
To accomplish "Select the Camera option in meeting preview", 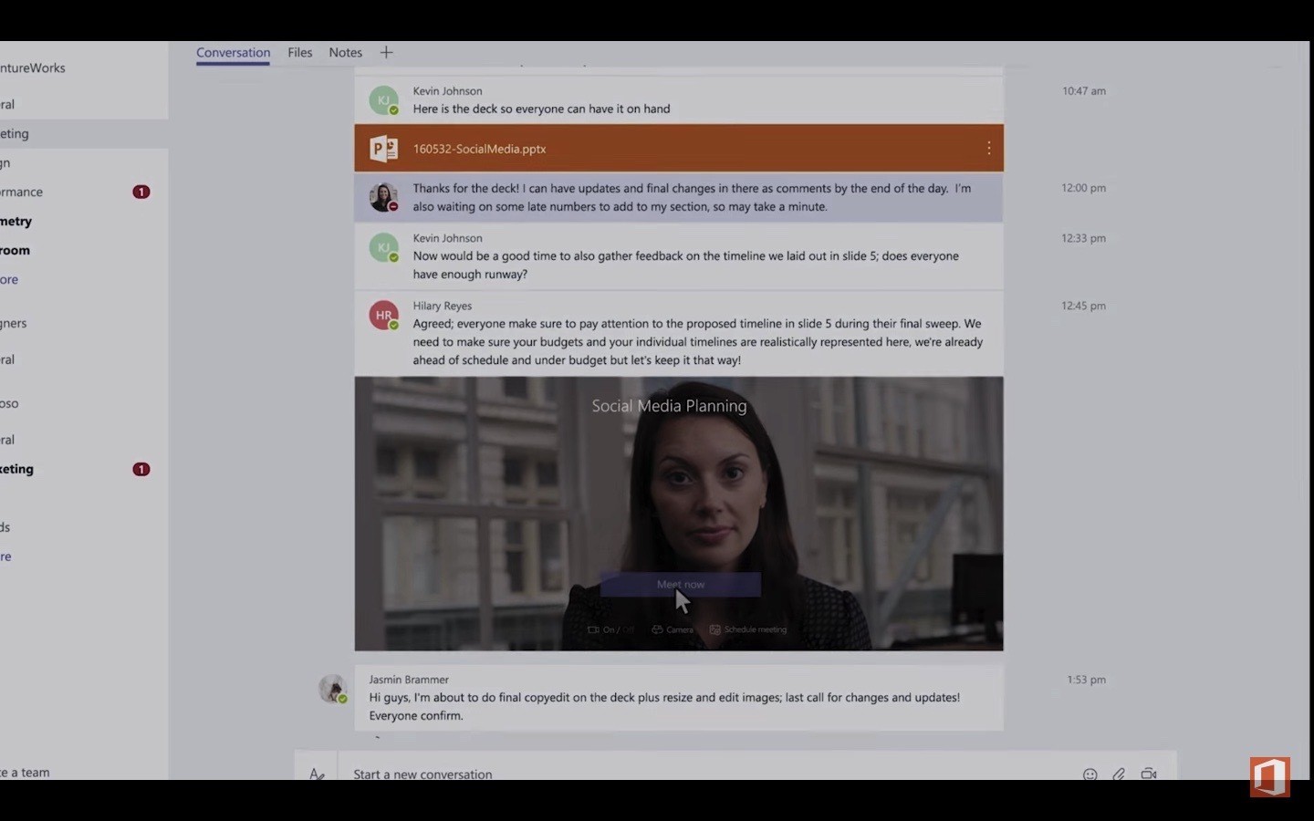I will pyautogui.click(x=673, y=629).
